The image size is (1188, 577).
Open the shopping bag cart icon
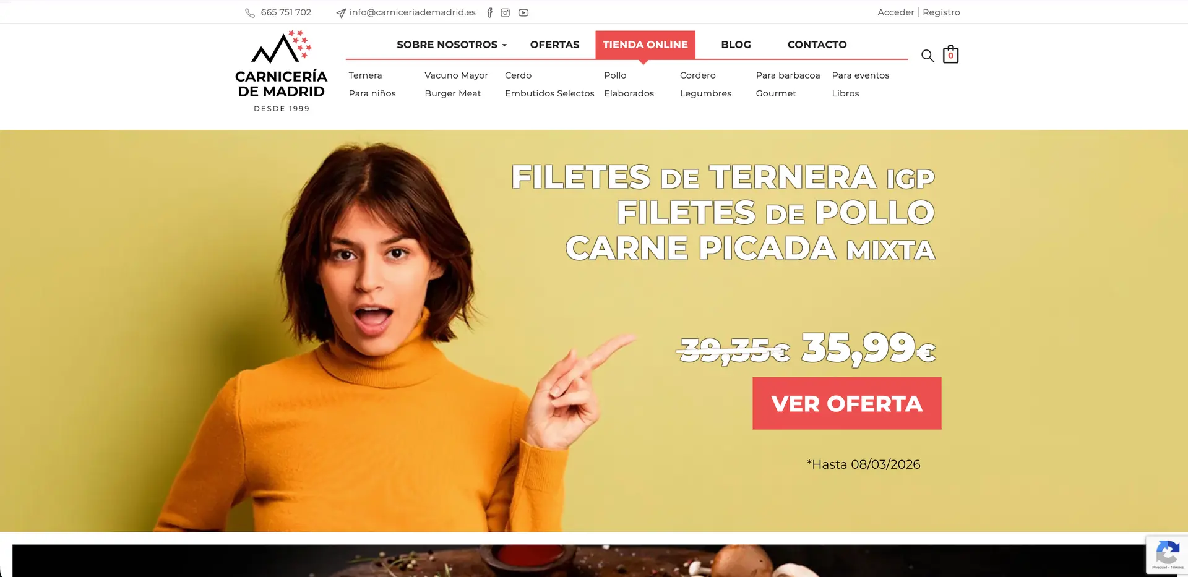[950, 54]
